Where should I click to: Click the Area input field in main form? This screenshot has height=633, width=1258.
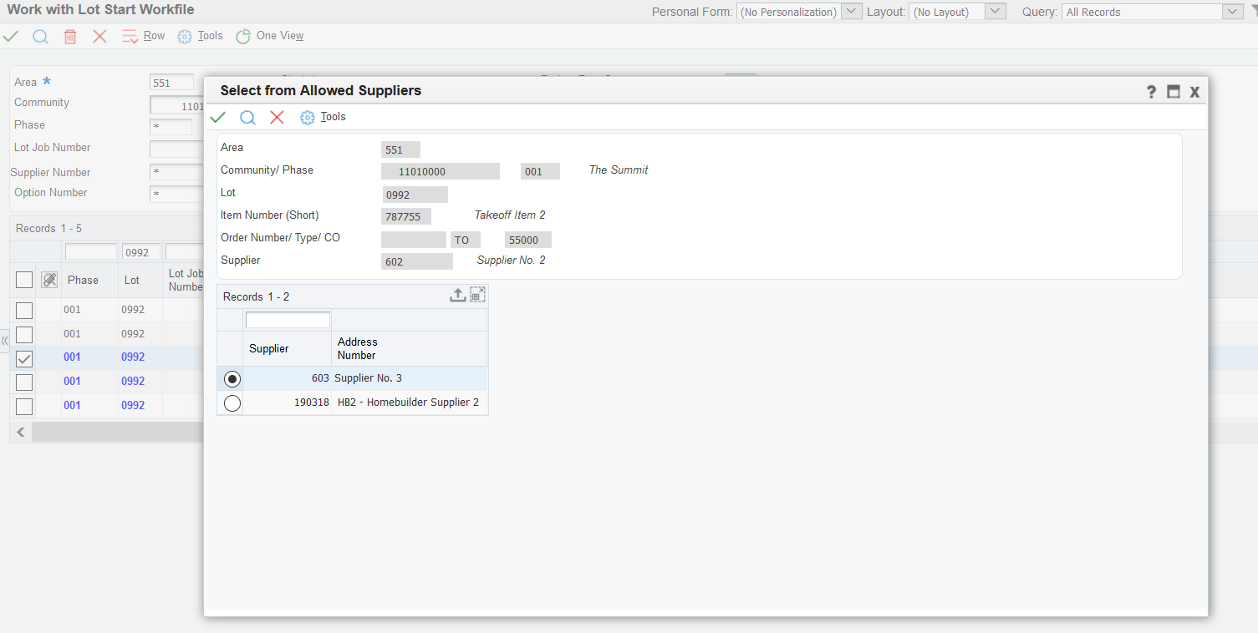[x=172, y=83]
